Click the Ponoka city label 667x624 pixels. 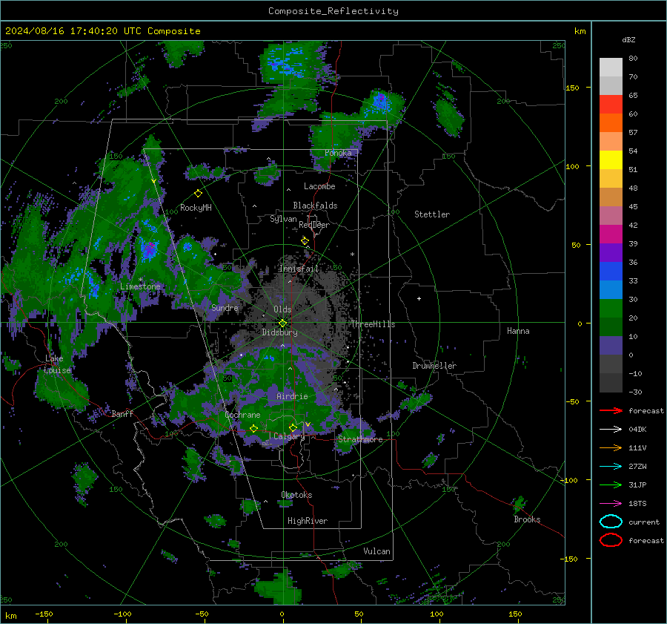click(x=338, y=153)
